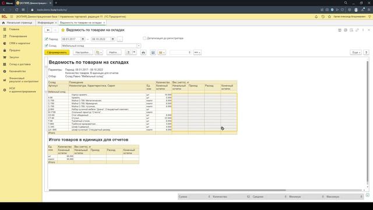Close Ведомость по товарам на складах tab
This screenshot has height=210, width=373.
pyautogui.click(x=104, y=23)
